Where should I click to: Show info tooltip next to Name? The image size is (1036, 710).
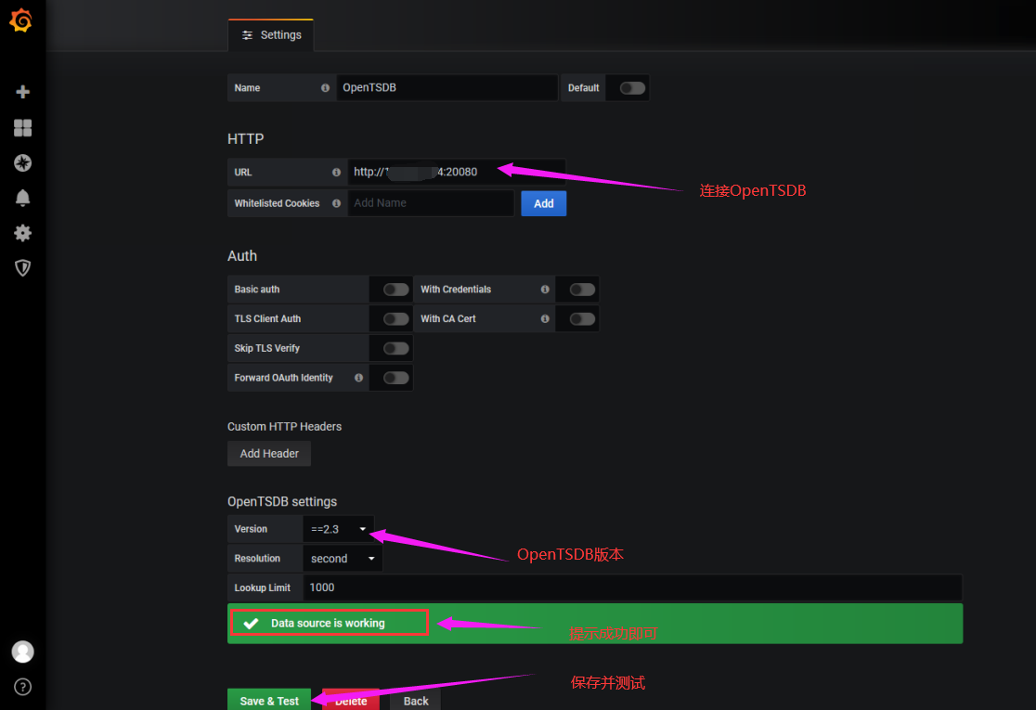tap(325, 88)
